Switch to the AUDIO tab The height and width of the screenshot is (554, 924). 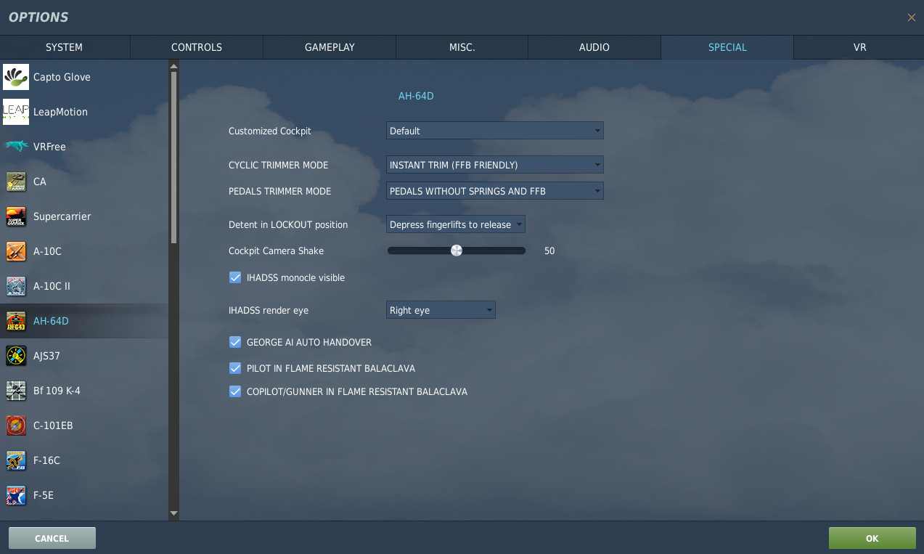pyautogui.click(x=594, y=47)
